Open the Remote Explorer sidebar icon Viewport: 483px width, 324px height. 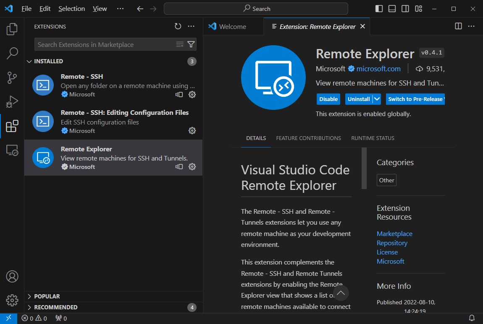coord(12,150)
